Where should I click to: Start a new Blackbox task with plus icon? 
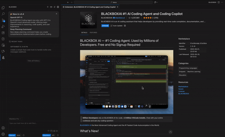coord(48,7)
